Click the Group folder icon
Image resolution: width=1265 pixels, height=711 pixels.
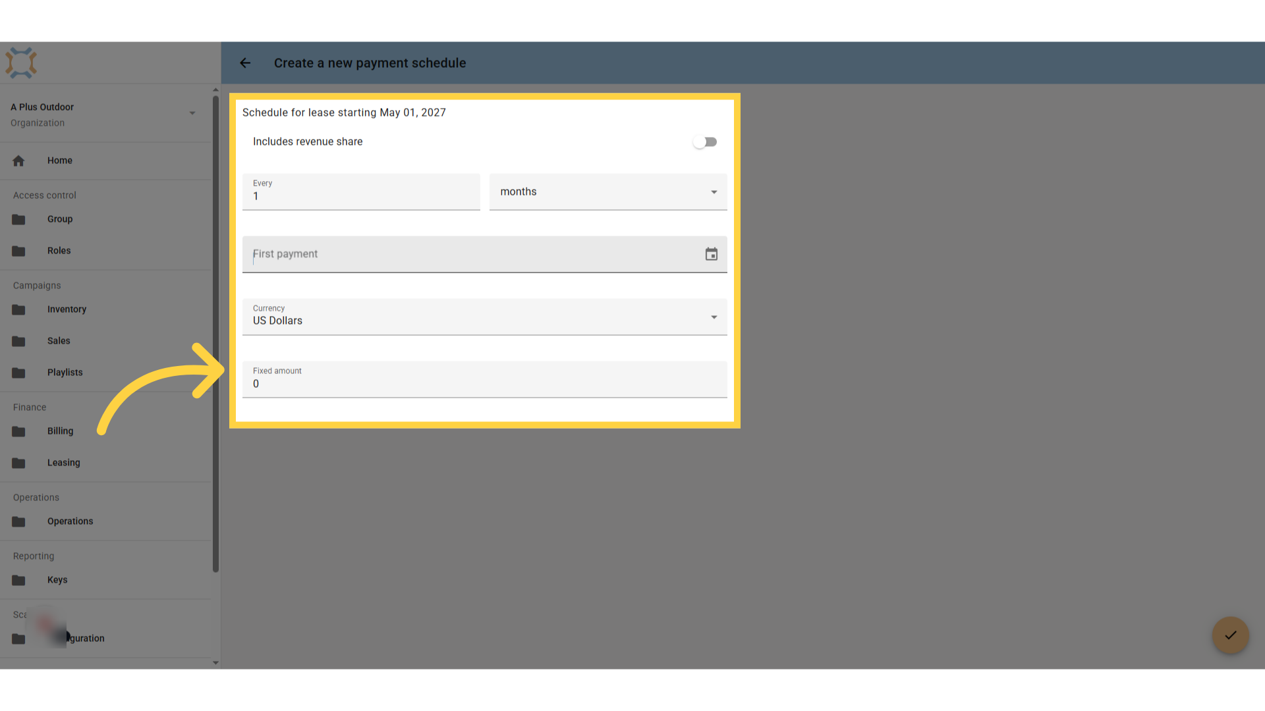click(18, 219)
